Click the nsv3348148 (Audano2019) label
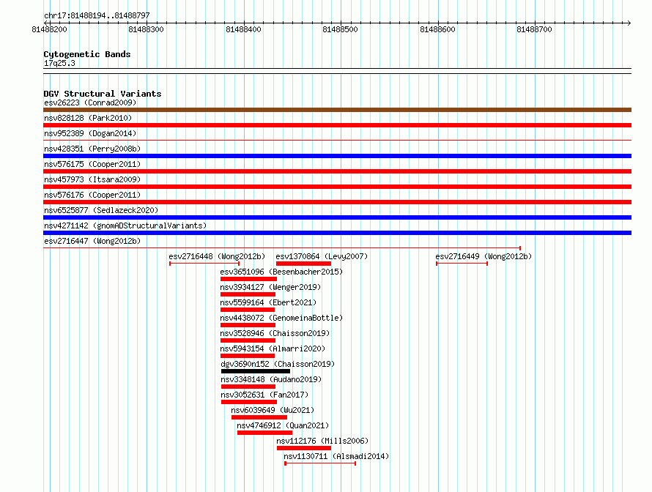The width and height of the screenshot is (652, 492). [271, 379]
